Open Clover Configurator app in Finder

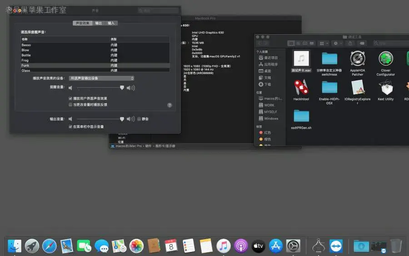pyautogui.click(x=385, y=59)
